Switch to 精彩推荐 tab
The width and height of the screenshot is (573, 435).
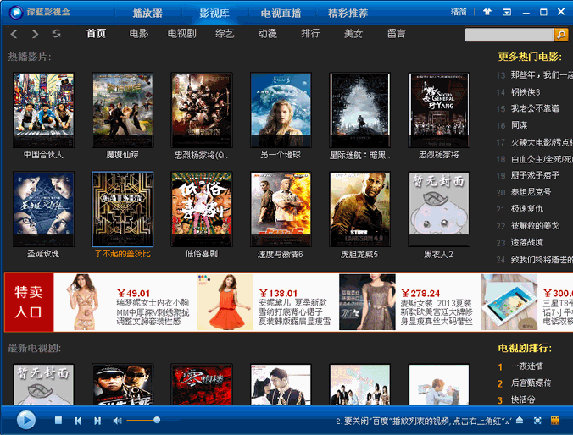[x=348, y=14]
